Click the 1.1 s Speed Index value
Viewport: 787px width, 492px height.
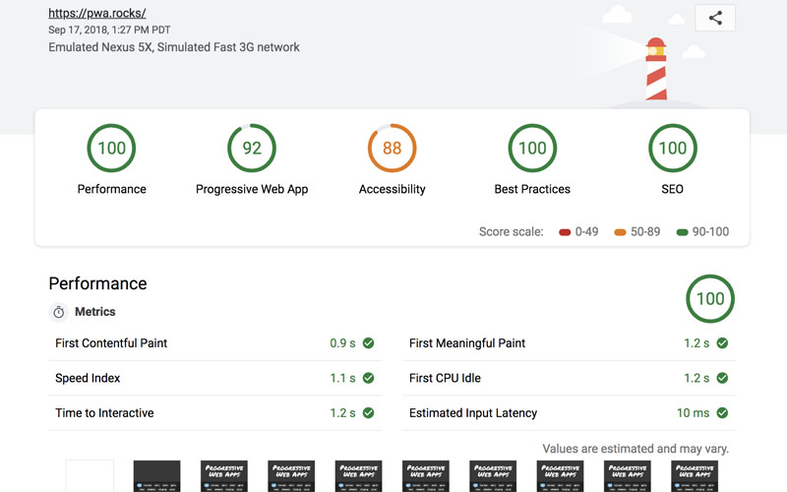342,378
